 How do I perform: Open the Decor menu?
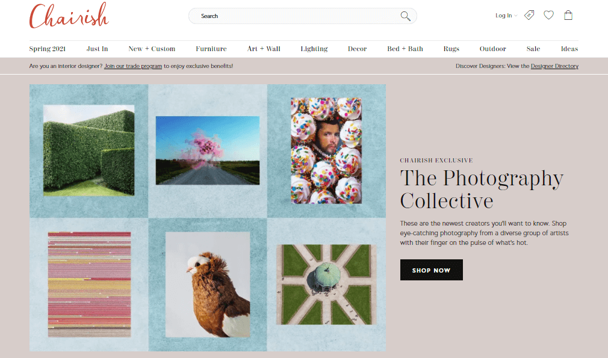tap(357, 49)
